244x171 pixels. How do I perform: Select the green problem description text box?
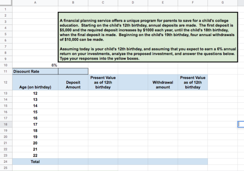(148, 37)
